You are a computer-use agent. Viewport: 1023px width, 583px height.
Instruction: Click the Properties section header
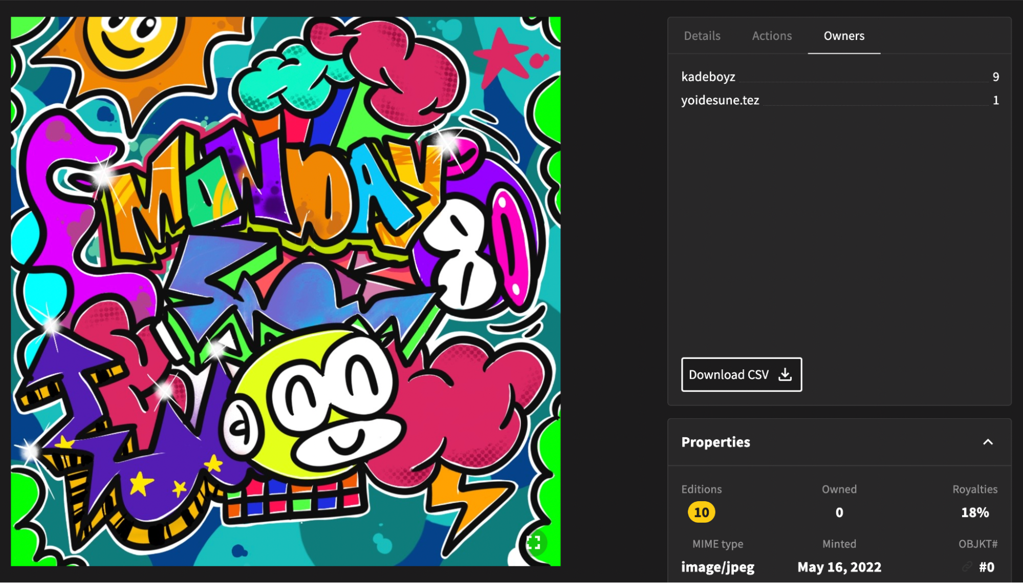[x=715, y=442]
